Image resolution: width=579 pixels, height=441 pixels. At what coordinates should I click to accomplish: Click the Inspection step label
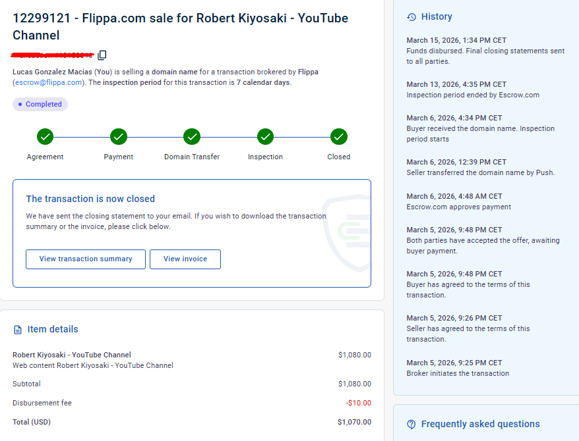pos(266,157)
